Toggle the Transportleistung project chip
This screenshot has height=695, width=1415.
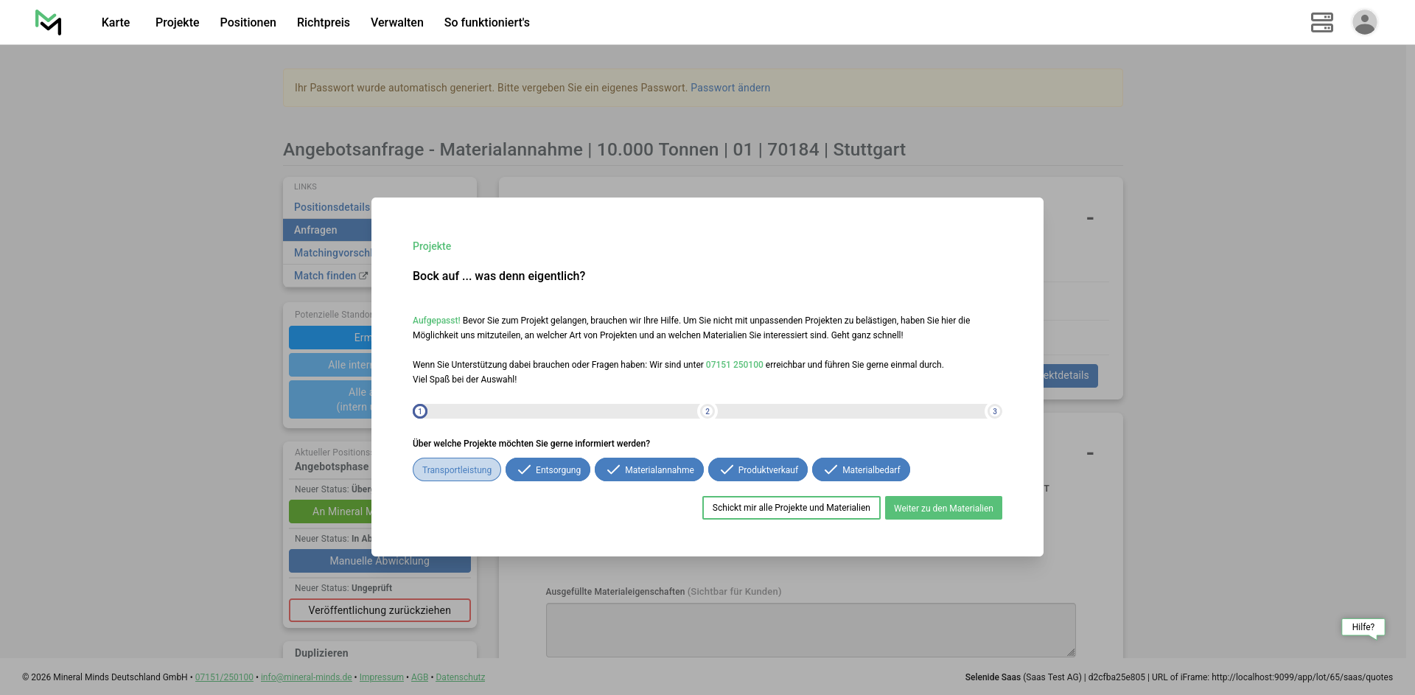(457, 470)
